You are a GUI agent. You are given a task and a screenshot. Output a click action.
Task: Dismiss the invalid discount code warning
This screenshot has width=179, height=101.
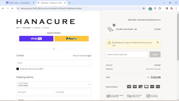(158, 42)
